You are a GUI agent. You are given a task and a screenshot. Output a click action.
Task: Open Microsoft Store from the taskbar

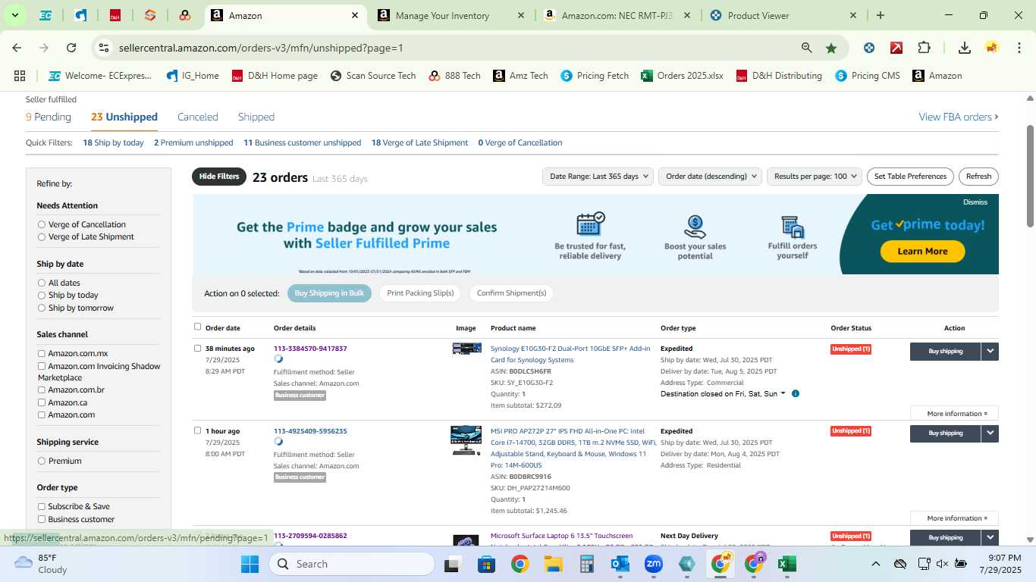coord(486,564)
